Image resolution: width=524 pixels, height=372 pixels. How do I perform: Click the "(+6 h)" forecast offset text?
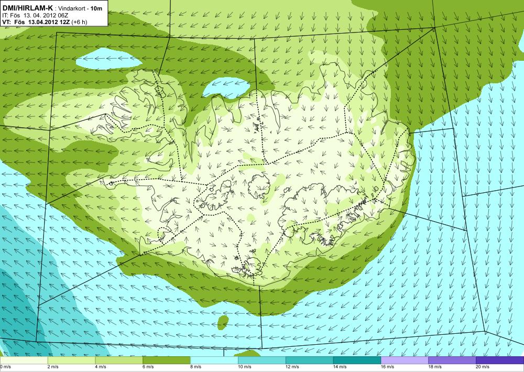[x=79, y=21]
